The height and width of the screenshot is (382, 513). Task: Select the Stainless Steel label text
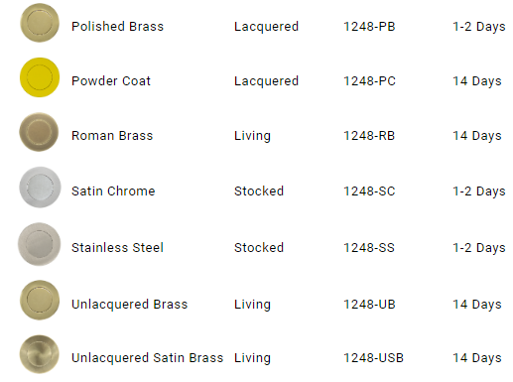(117, 248)
